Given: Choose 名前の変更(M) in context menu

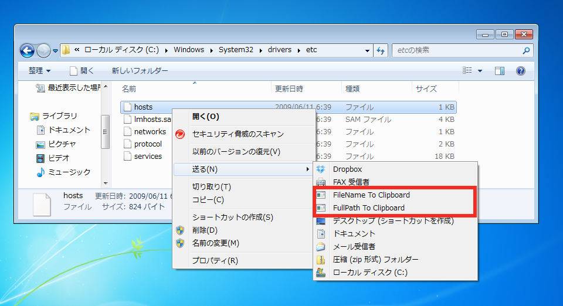Looking at the screenshot, I should (x=243, y=243).
